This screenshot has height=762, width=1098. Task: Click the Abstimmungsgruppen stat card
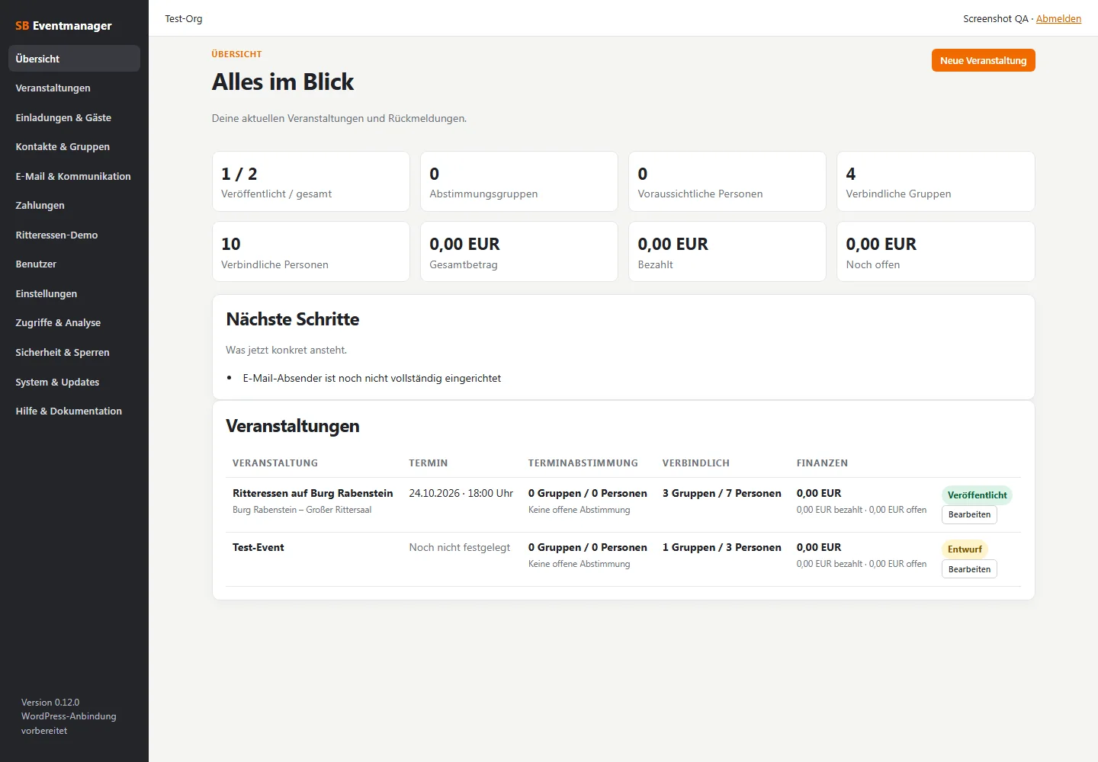tap(519, 181)
